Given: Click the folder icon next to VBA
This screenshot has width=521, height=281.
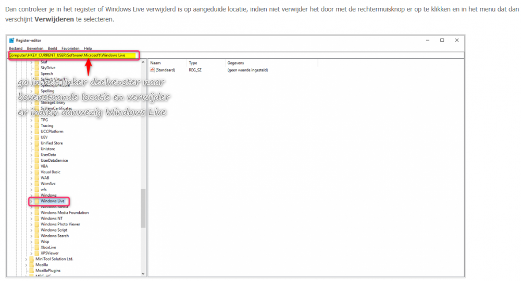Looking at the screenshot, I should point(37,166).
